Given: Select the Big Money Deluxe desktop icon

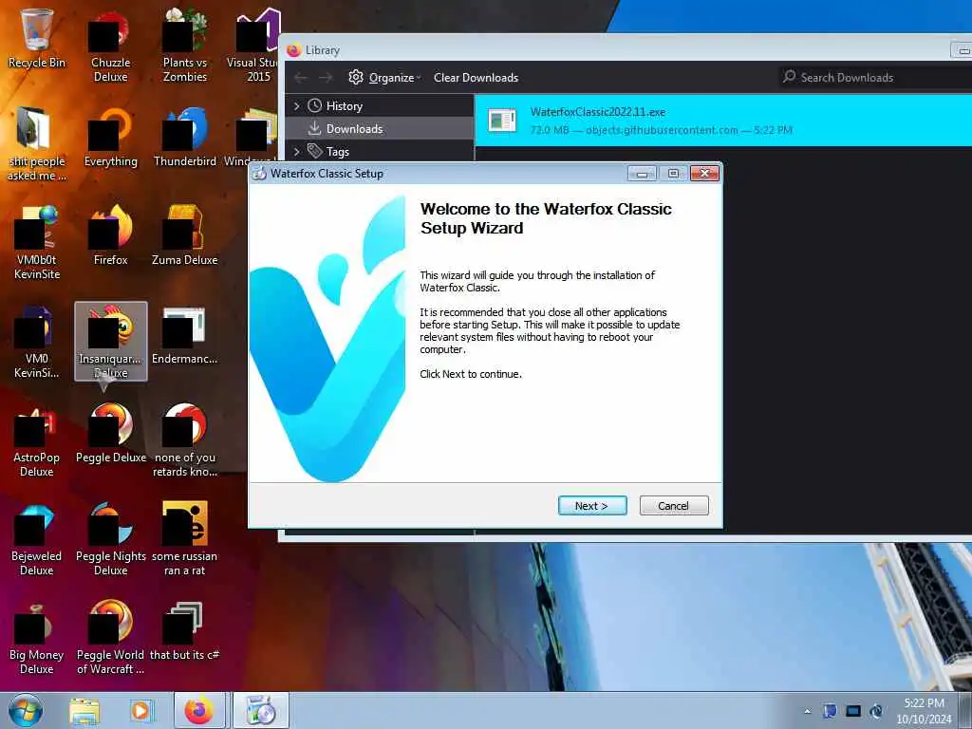Looking at the screenshot, I should click(x=37, y=639).
